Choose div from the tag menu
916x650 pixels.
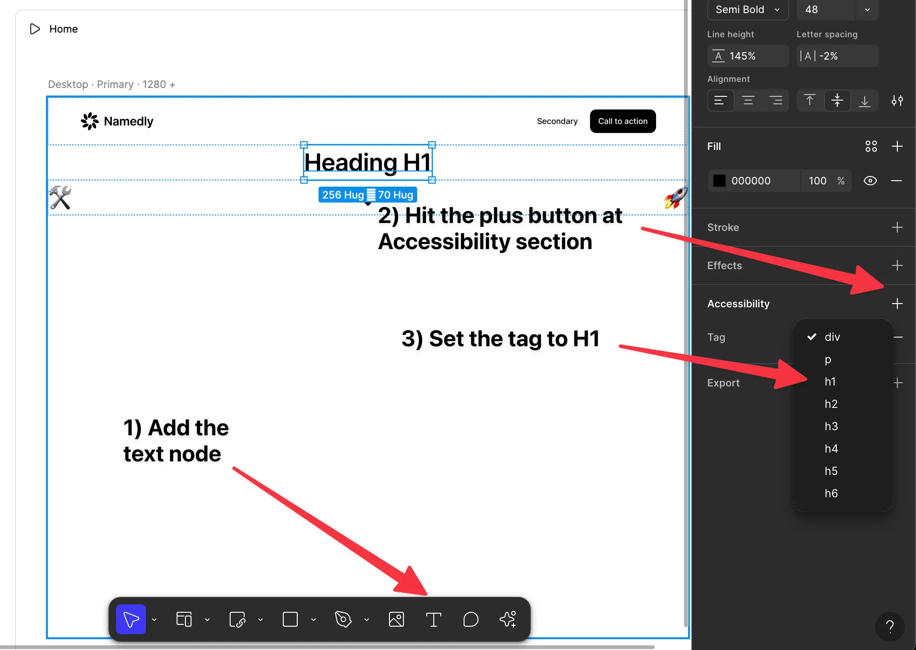coord(843,337)
